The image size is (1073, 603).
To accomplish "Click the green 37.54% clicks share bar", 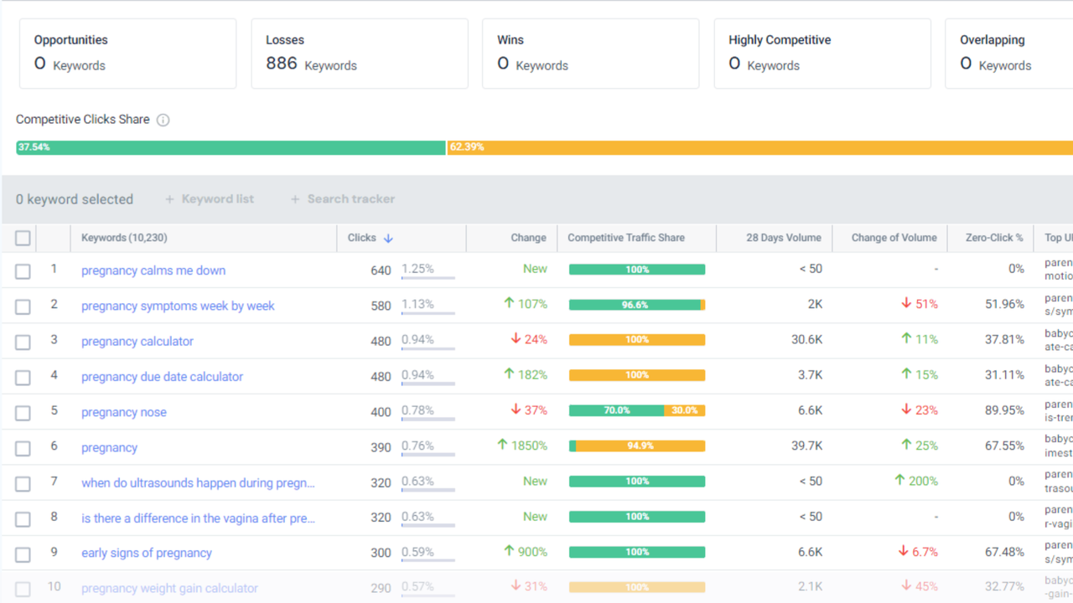I will (x=231, y=147).
